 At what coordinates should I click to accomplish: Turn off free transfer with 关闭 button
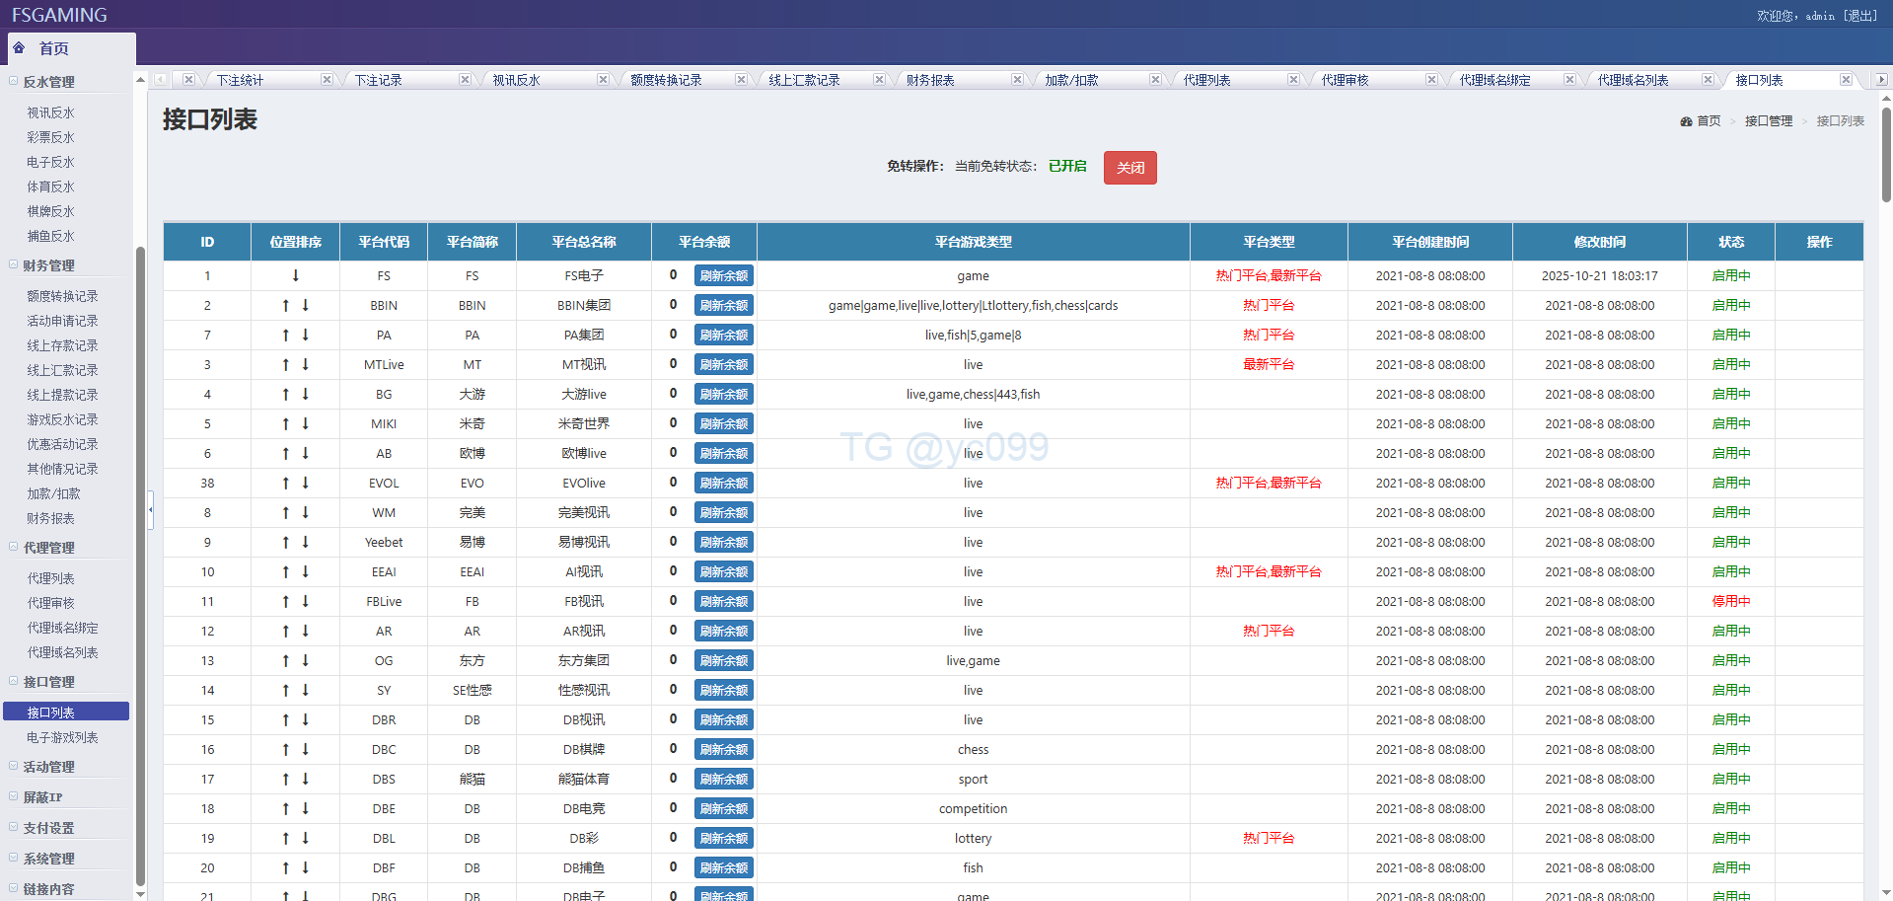[x=1129, y=168]
